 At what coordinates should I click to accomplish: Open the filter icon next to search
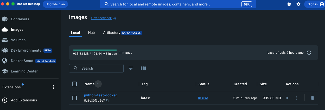[131, 68]
